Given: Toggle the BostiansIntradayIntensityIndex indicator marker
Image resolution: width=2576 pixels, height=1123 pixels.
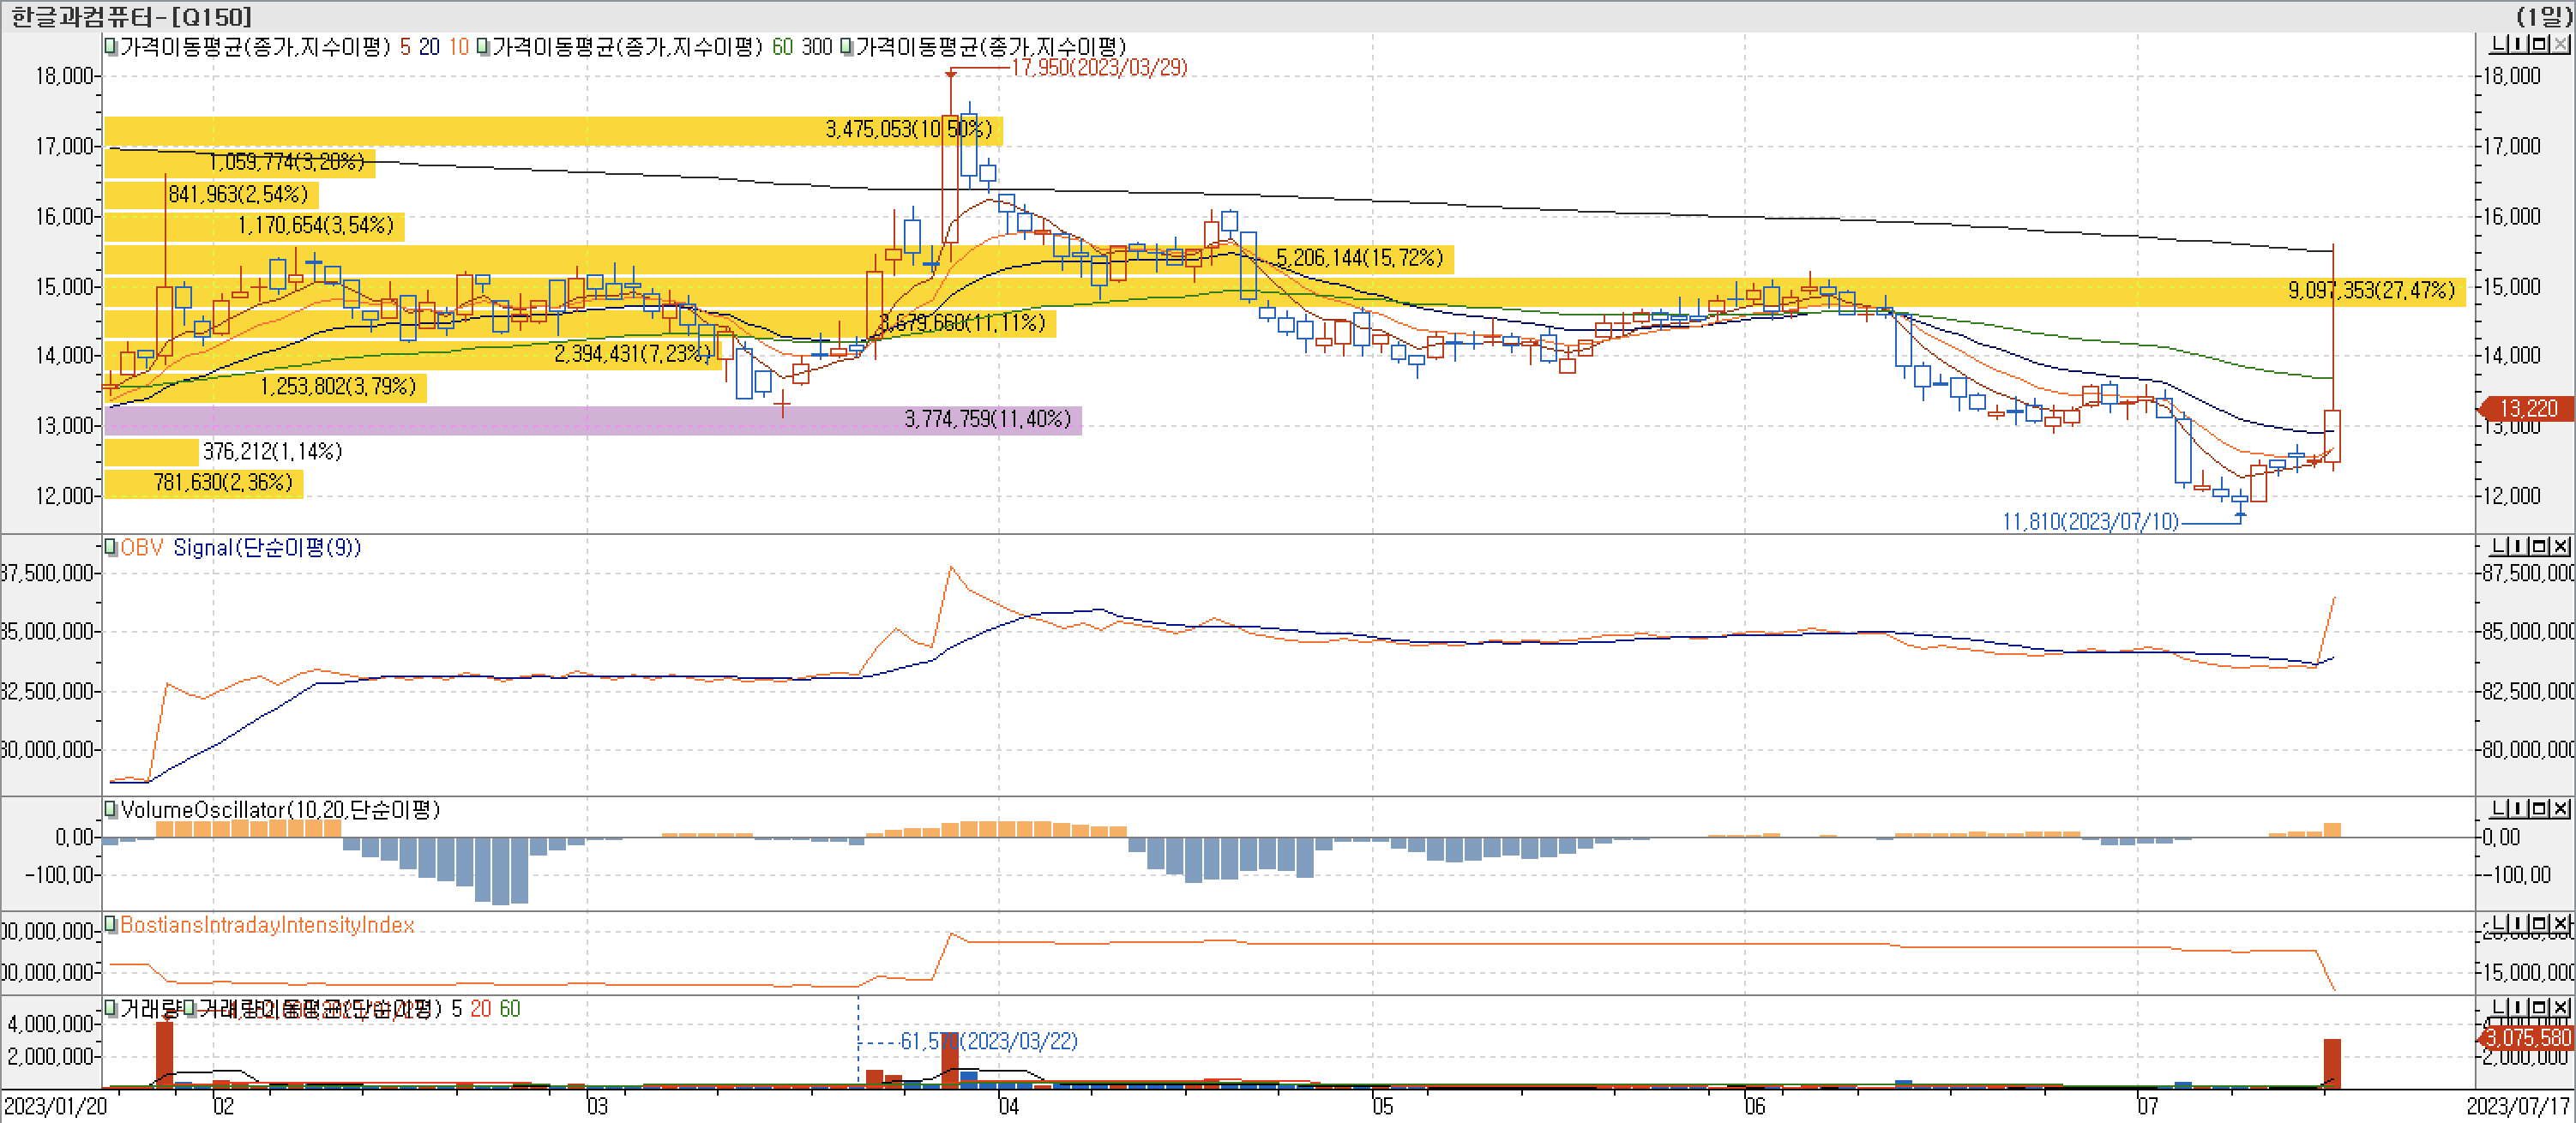Looking at the screenshot, I should click(111, 924).
